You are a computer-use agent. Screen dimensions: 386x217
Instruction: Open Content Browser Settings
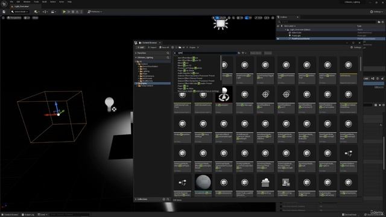356,47
